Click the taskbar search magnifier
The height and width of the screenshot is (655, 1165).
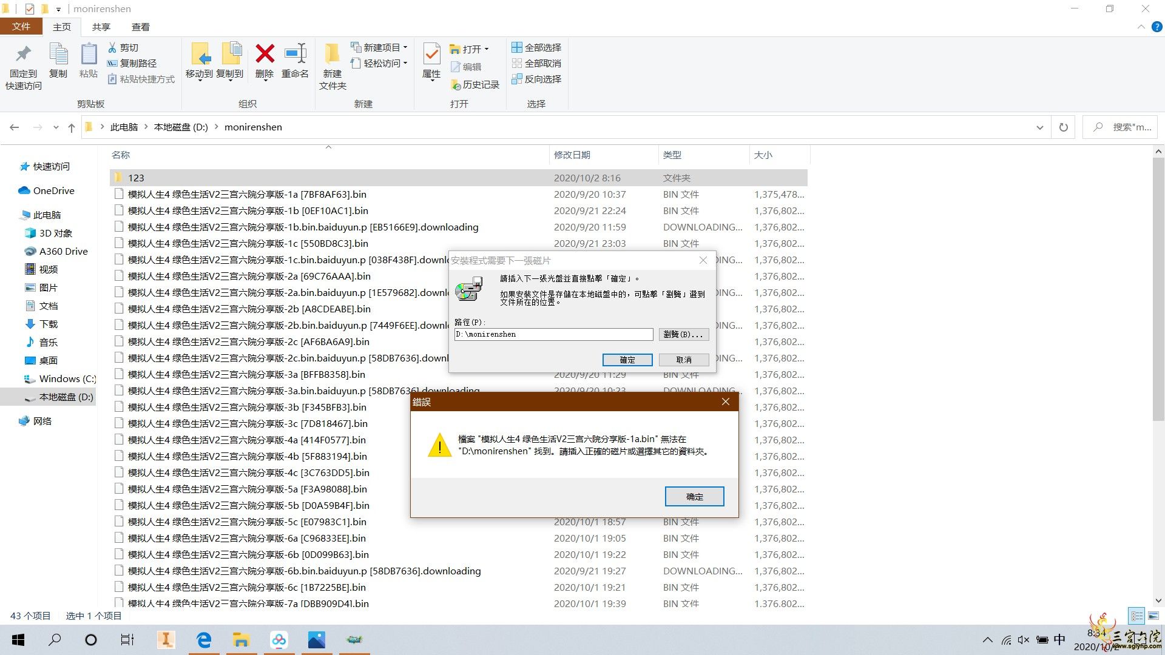(55, 640)
